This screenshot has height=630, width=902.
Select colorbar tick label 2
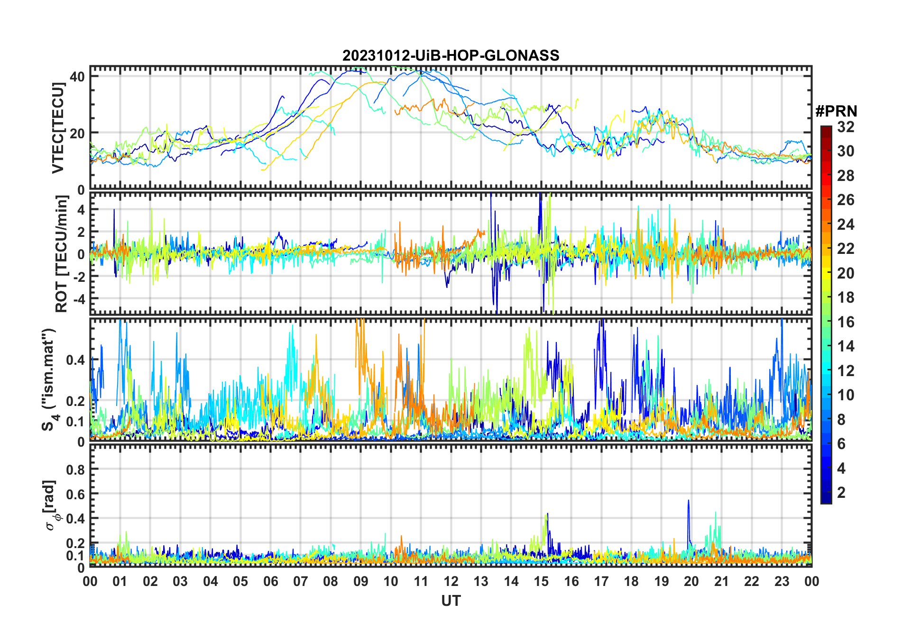841,493
